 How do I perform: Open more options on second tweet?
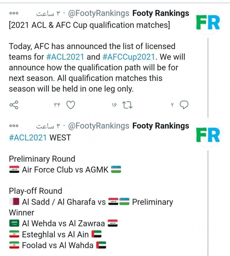14,126
